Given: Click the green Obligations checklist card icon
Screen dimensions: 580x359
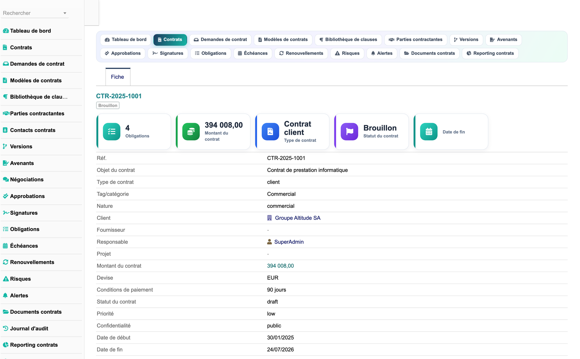Looking at the screenshot, I should (x=112, y=131).
